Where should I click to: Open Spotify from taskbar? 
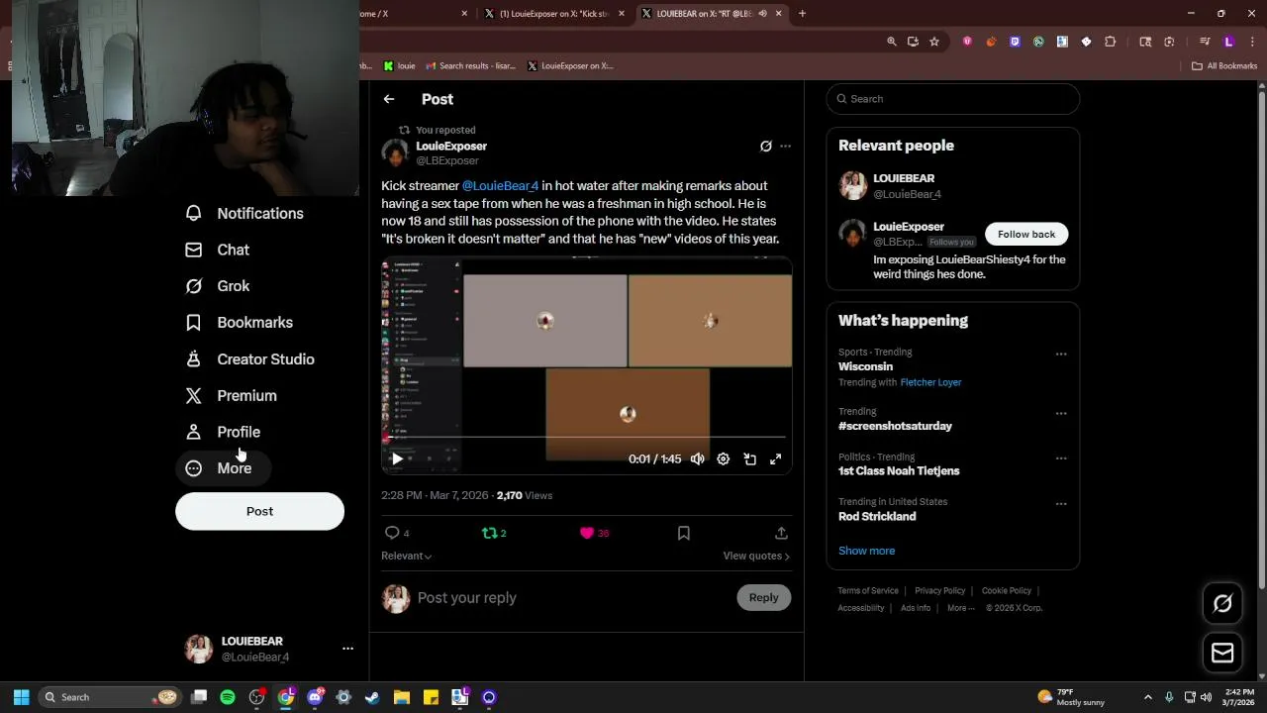(x=228, y=697)
